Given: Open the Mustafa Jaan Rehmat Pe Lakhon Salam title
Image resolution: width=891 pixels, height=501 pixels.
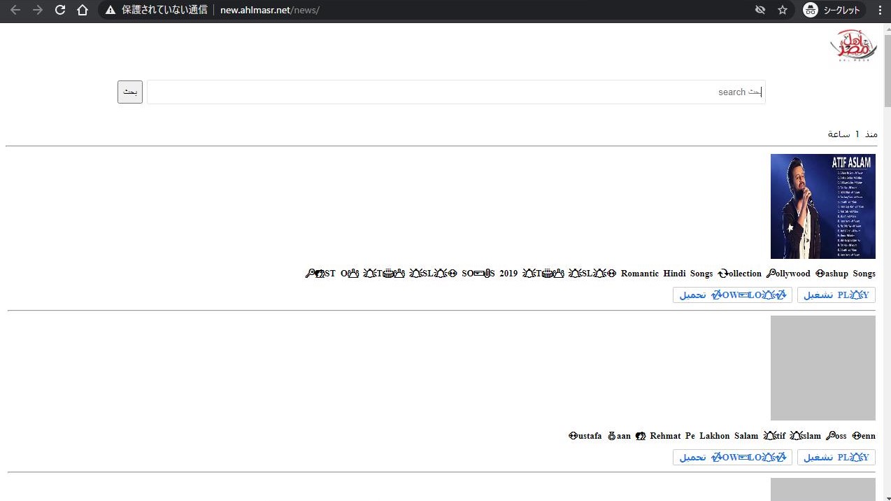Looking at the screenshot, I should pos(722,436).
